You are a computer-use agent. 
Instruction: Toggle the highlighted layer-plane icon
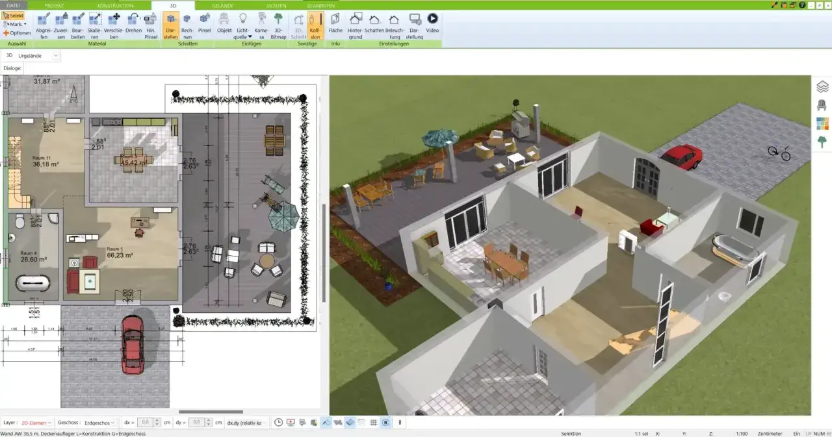350,422
